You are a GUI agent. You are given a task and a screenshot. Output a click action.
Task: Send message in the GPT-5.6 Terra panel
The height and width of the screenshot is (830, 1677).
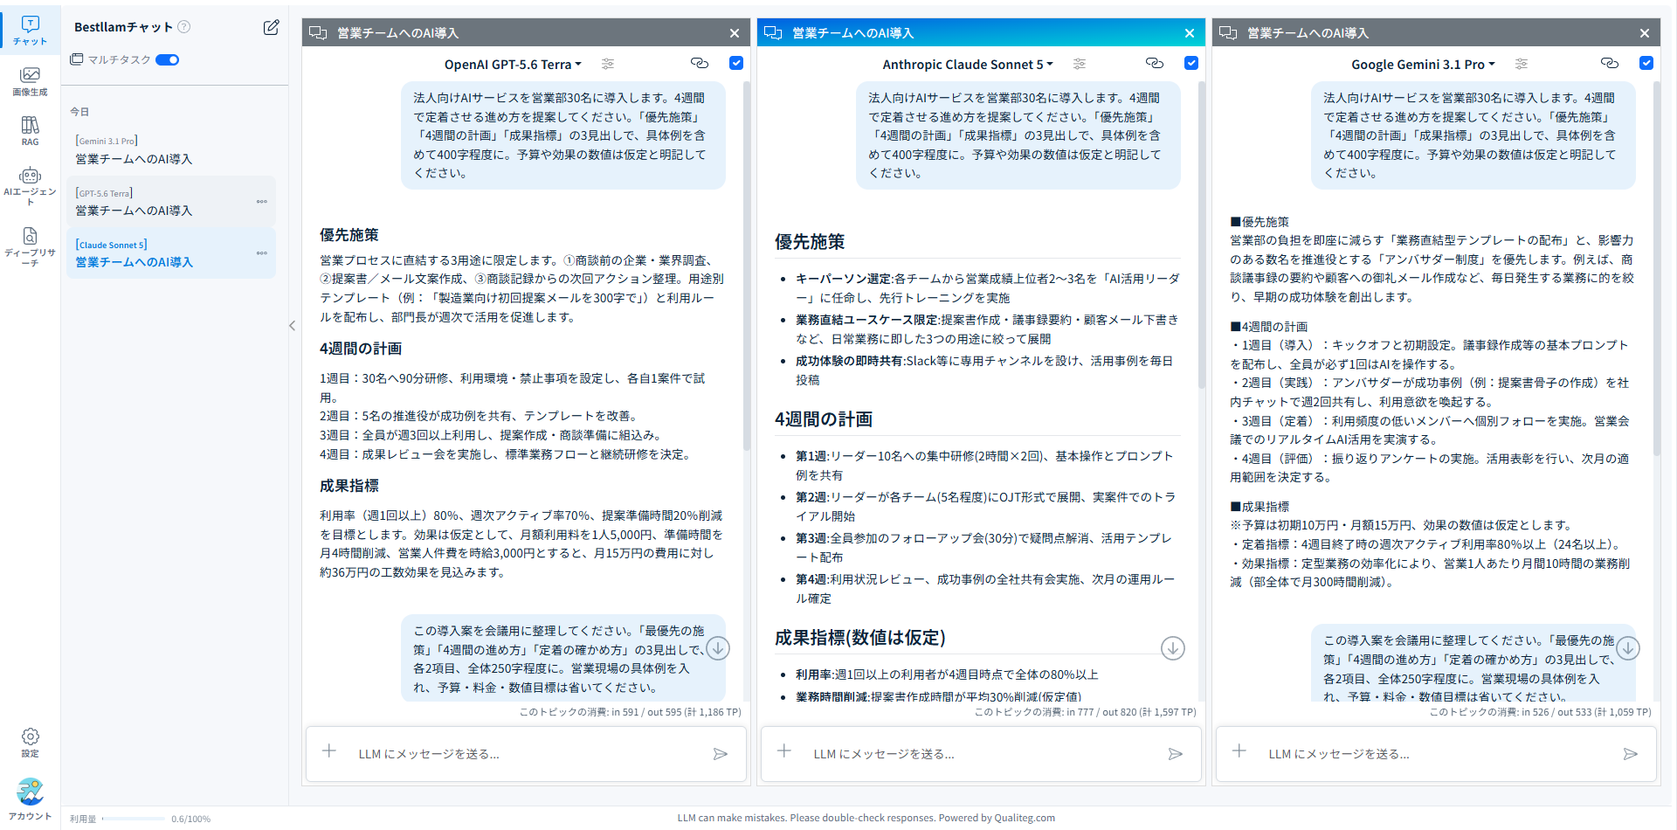pyautogui.click(x=721, y=754)
